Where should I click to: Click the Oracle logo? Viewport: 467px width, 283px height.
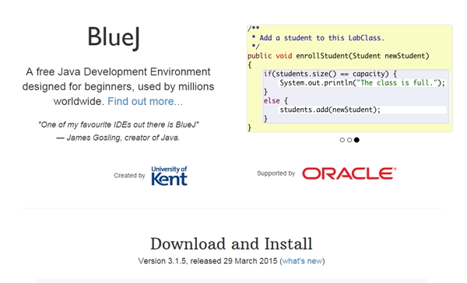[349, 173]
